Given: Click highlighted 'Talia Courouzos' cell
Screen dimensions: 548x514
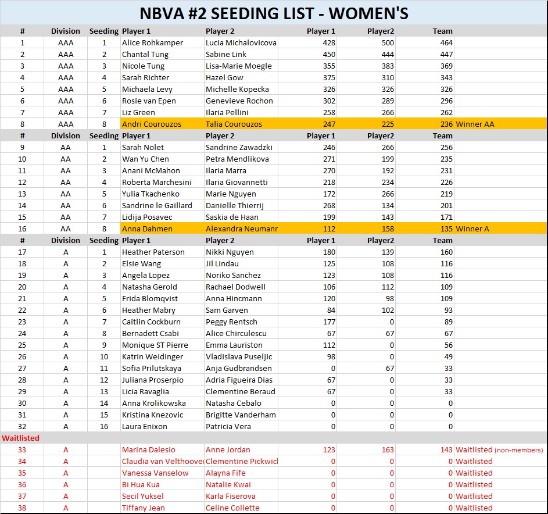Looking at the screenshot, I should tap(241, 124).
